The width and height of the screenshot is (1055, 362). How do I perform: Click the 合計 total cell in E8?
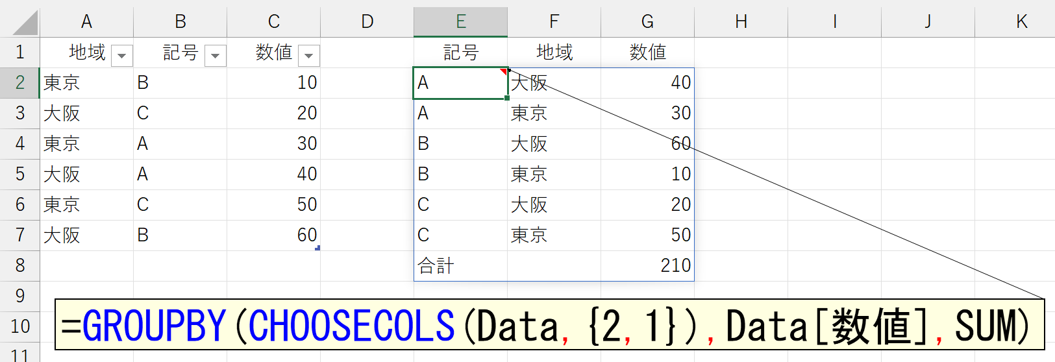(461, 266)
